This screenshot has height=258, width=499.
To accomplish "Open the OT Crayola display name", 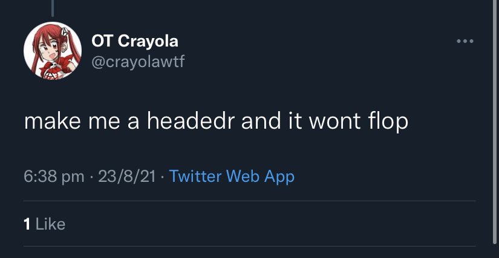I will coord(135,41).
